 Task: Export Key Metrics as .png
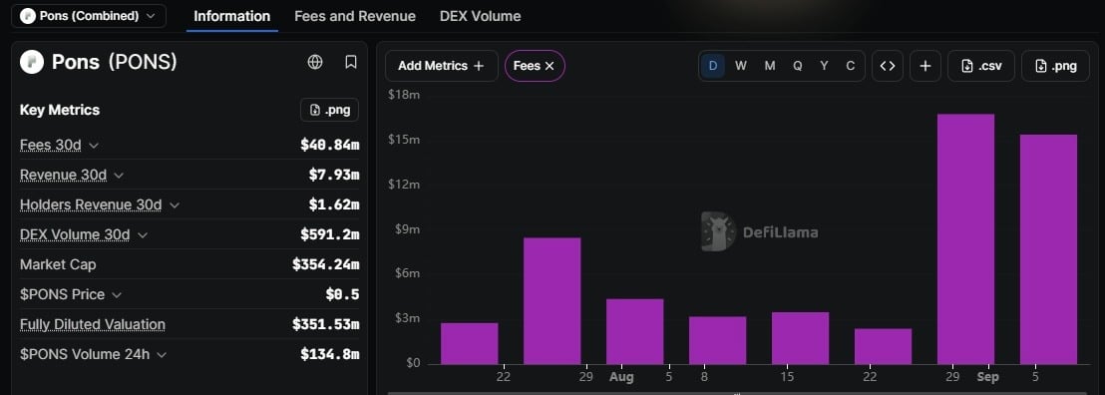[329, 110]
